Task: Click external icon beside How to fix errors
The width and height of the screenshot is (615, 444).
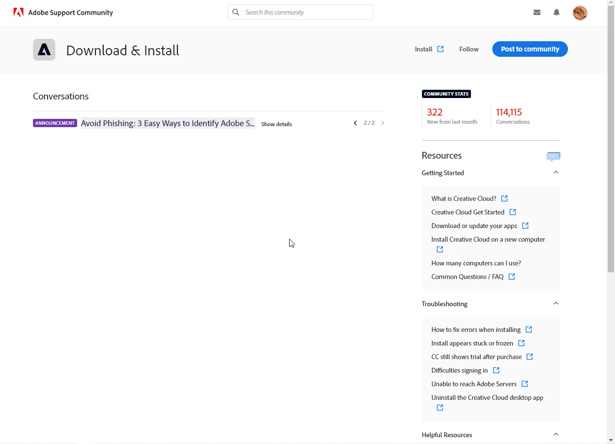Action: point(529,329)
